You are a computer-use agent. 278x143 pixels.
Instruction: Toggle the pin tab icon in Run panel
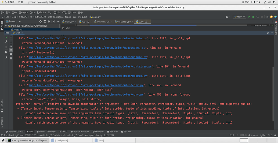click(x=6, y=58)
